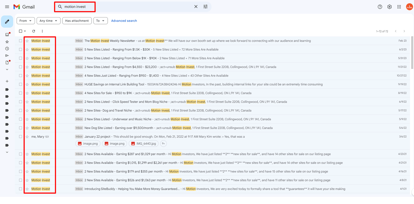The width and height of the screenshot is (414, 204).
Task: Open the more options three-dot menu
Action: [x=42, y=31]
